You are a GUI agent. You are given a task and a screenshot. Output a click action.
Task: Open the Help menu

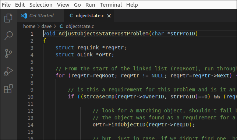132,5
